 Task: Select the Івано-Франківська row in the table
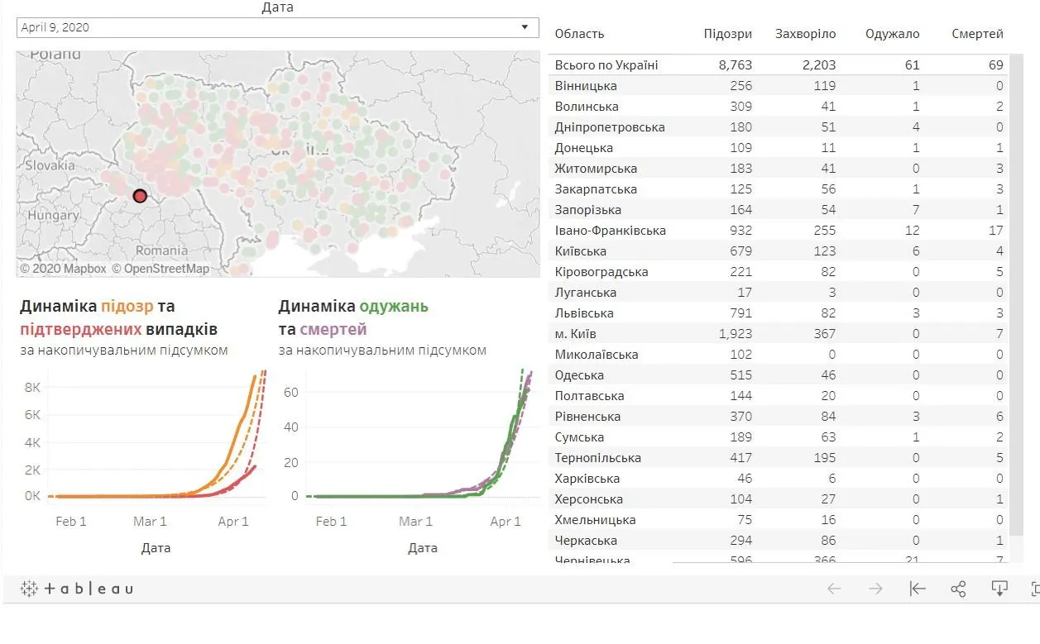click(x=610, y=231)
